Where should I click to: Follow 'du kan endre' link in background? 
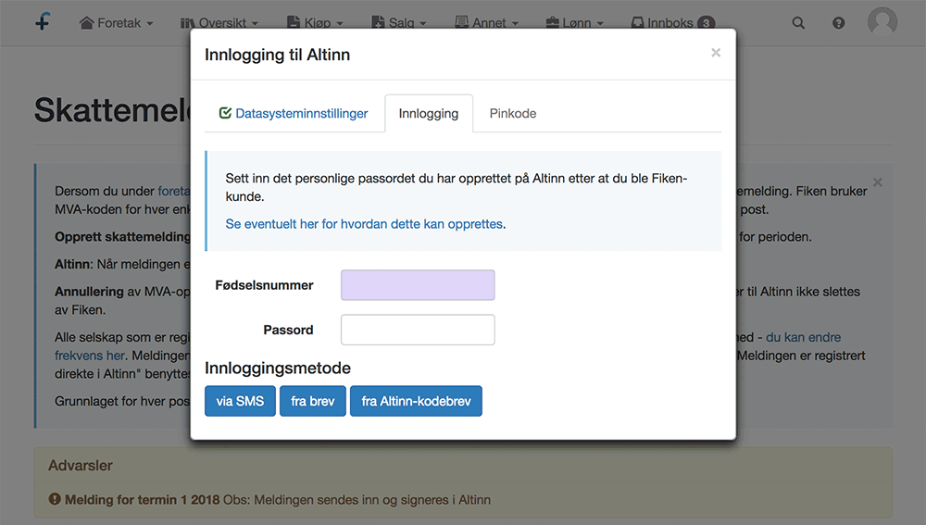click(803, 337)
